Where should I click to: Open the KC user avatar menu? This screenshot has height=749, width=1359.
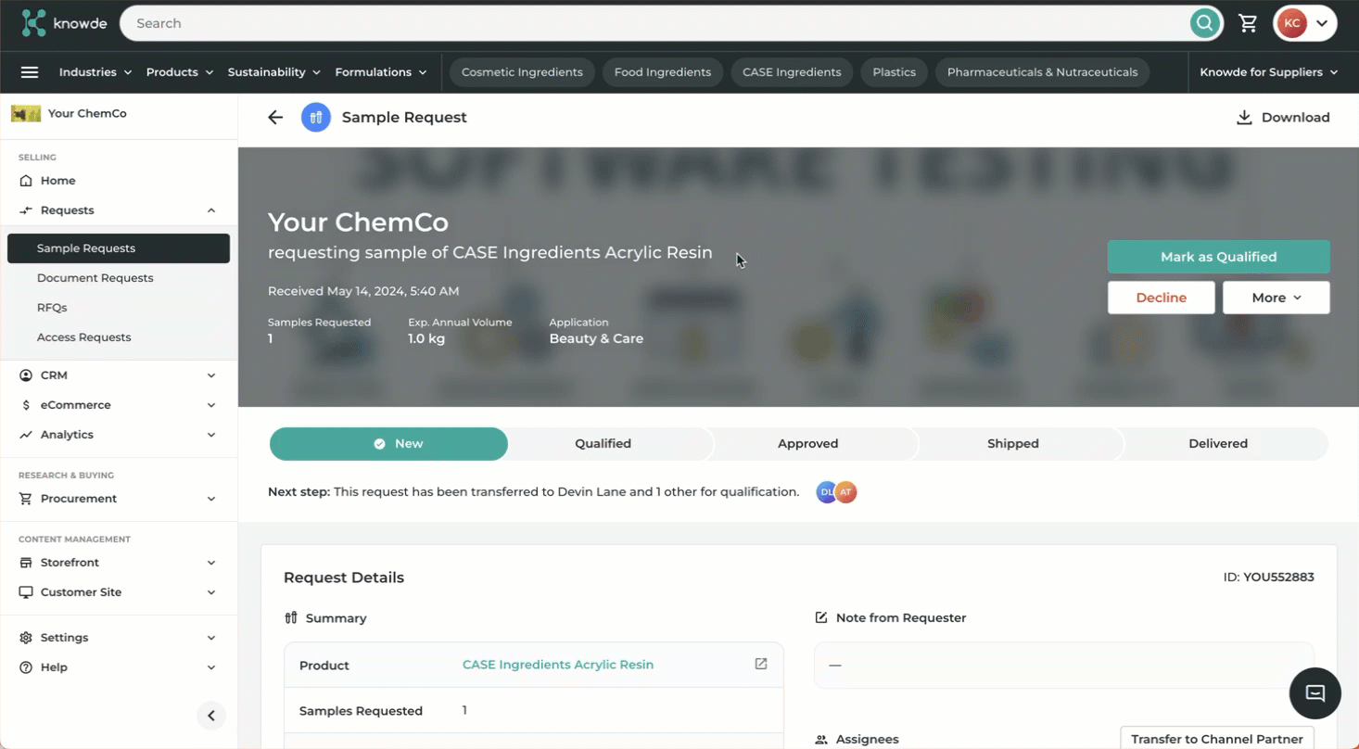[1305, 23]
